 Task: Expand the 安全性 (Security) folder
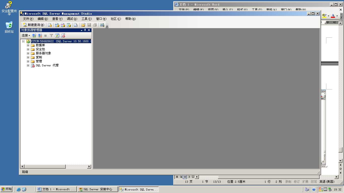click(x=28, y=49)
